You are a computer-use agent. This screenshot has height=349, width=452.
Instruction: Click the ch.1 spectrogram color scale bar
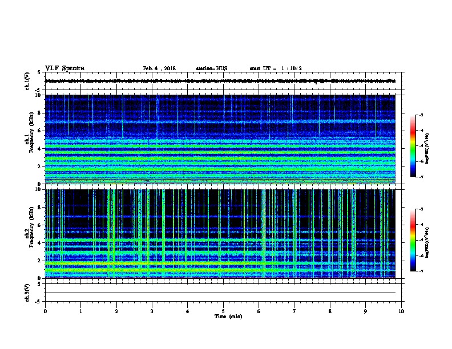[x=413, y=146]
